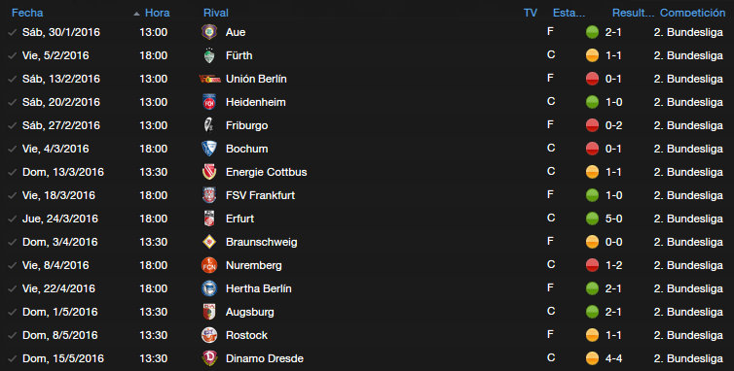Click the Bochum club badge
734x371 pixels.
209,149
